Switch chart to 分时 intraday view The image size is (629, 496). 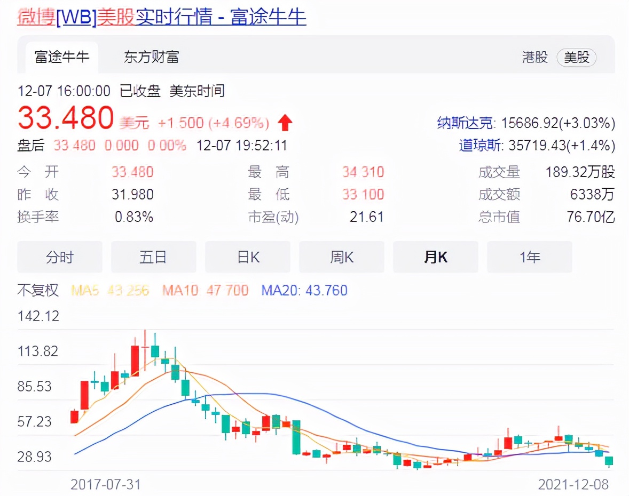coord(59,257)
